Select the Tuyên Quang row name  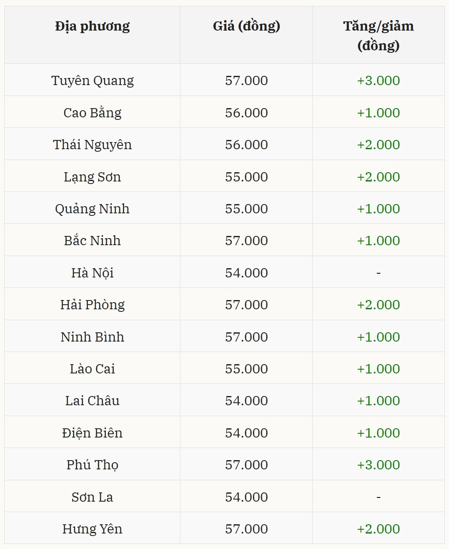(92, 80)
